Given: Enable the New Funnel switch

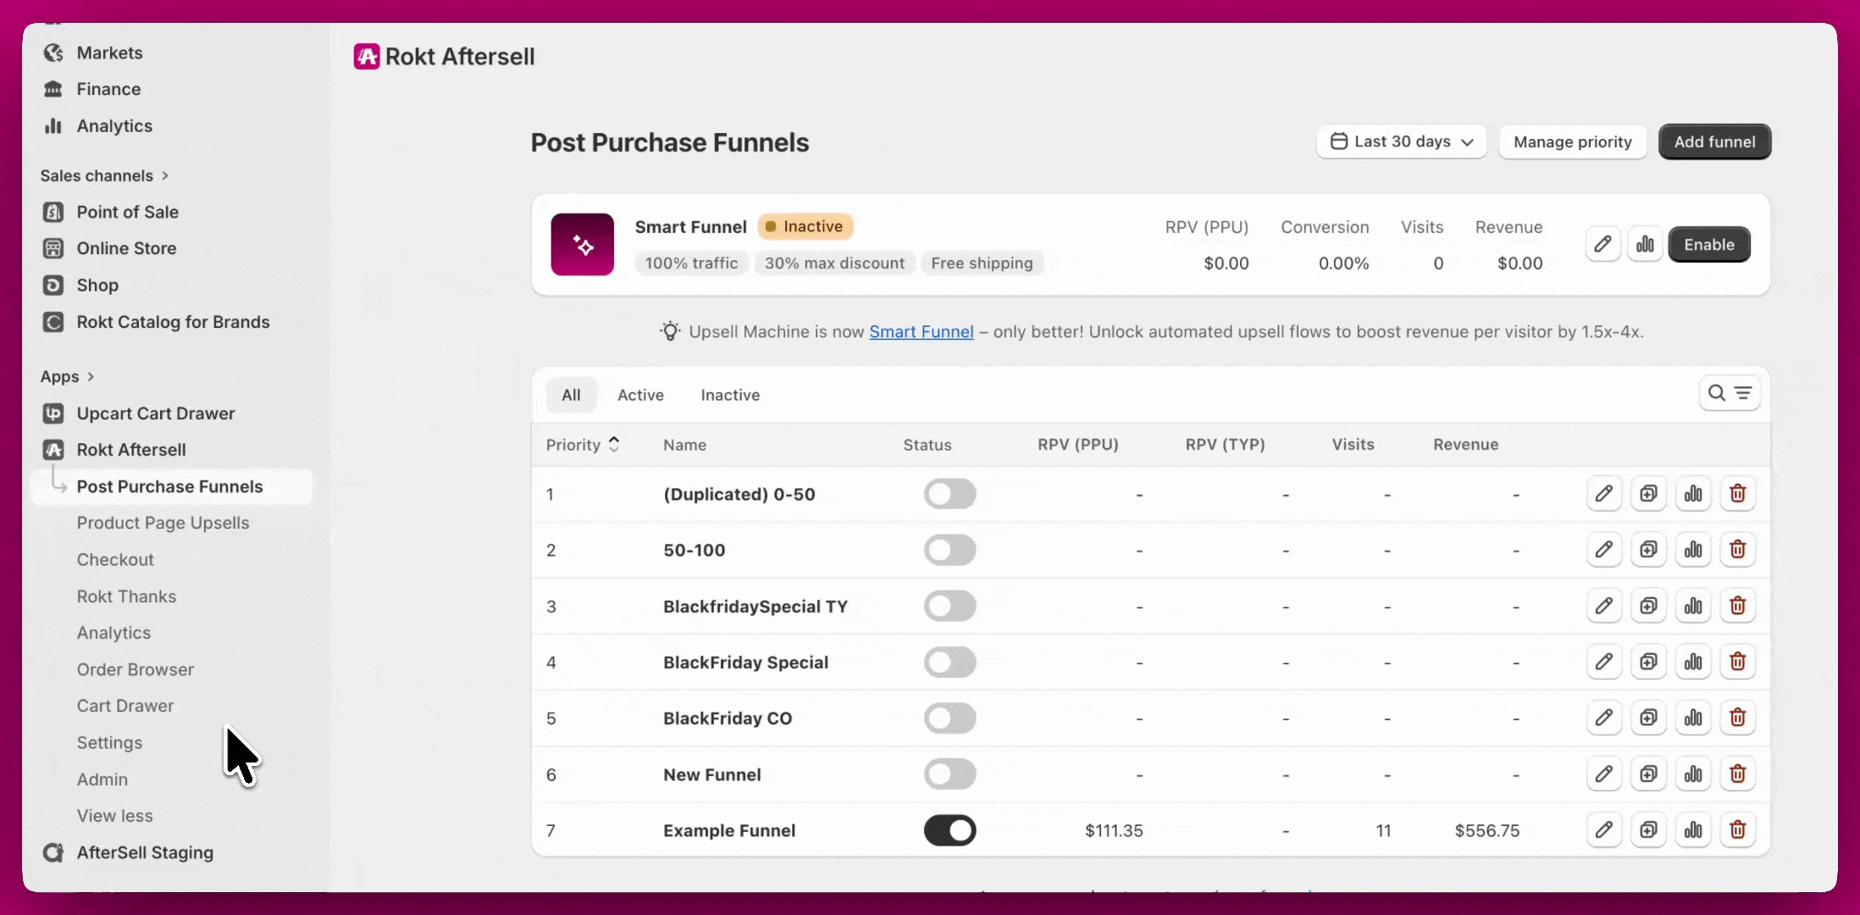Looking at the screenshot, I should 949,774.
